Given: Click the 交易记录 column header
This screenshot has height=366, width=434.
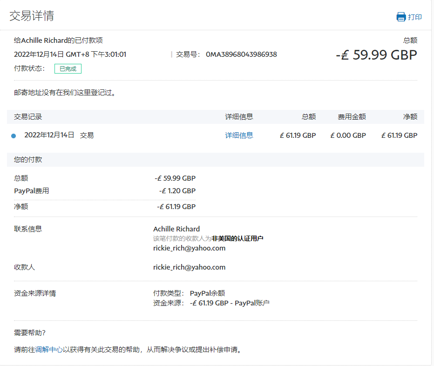Looking at the screenshot, I should point(28,117).
